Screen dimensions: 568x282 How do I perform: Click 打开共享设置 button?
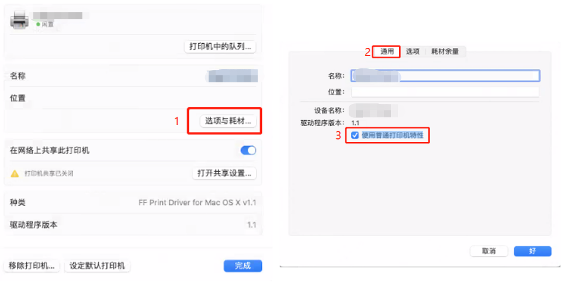[224, 173]
